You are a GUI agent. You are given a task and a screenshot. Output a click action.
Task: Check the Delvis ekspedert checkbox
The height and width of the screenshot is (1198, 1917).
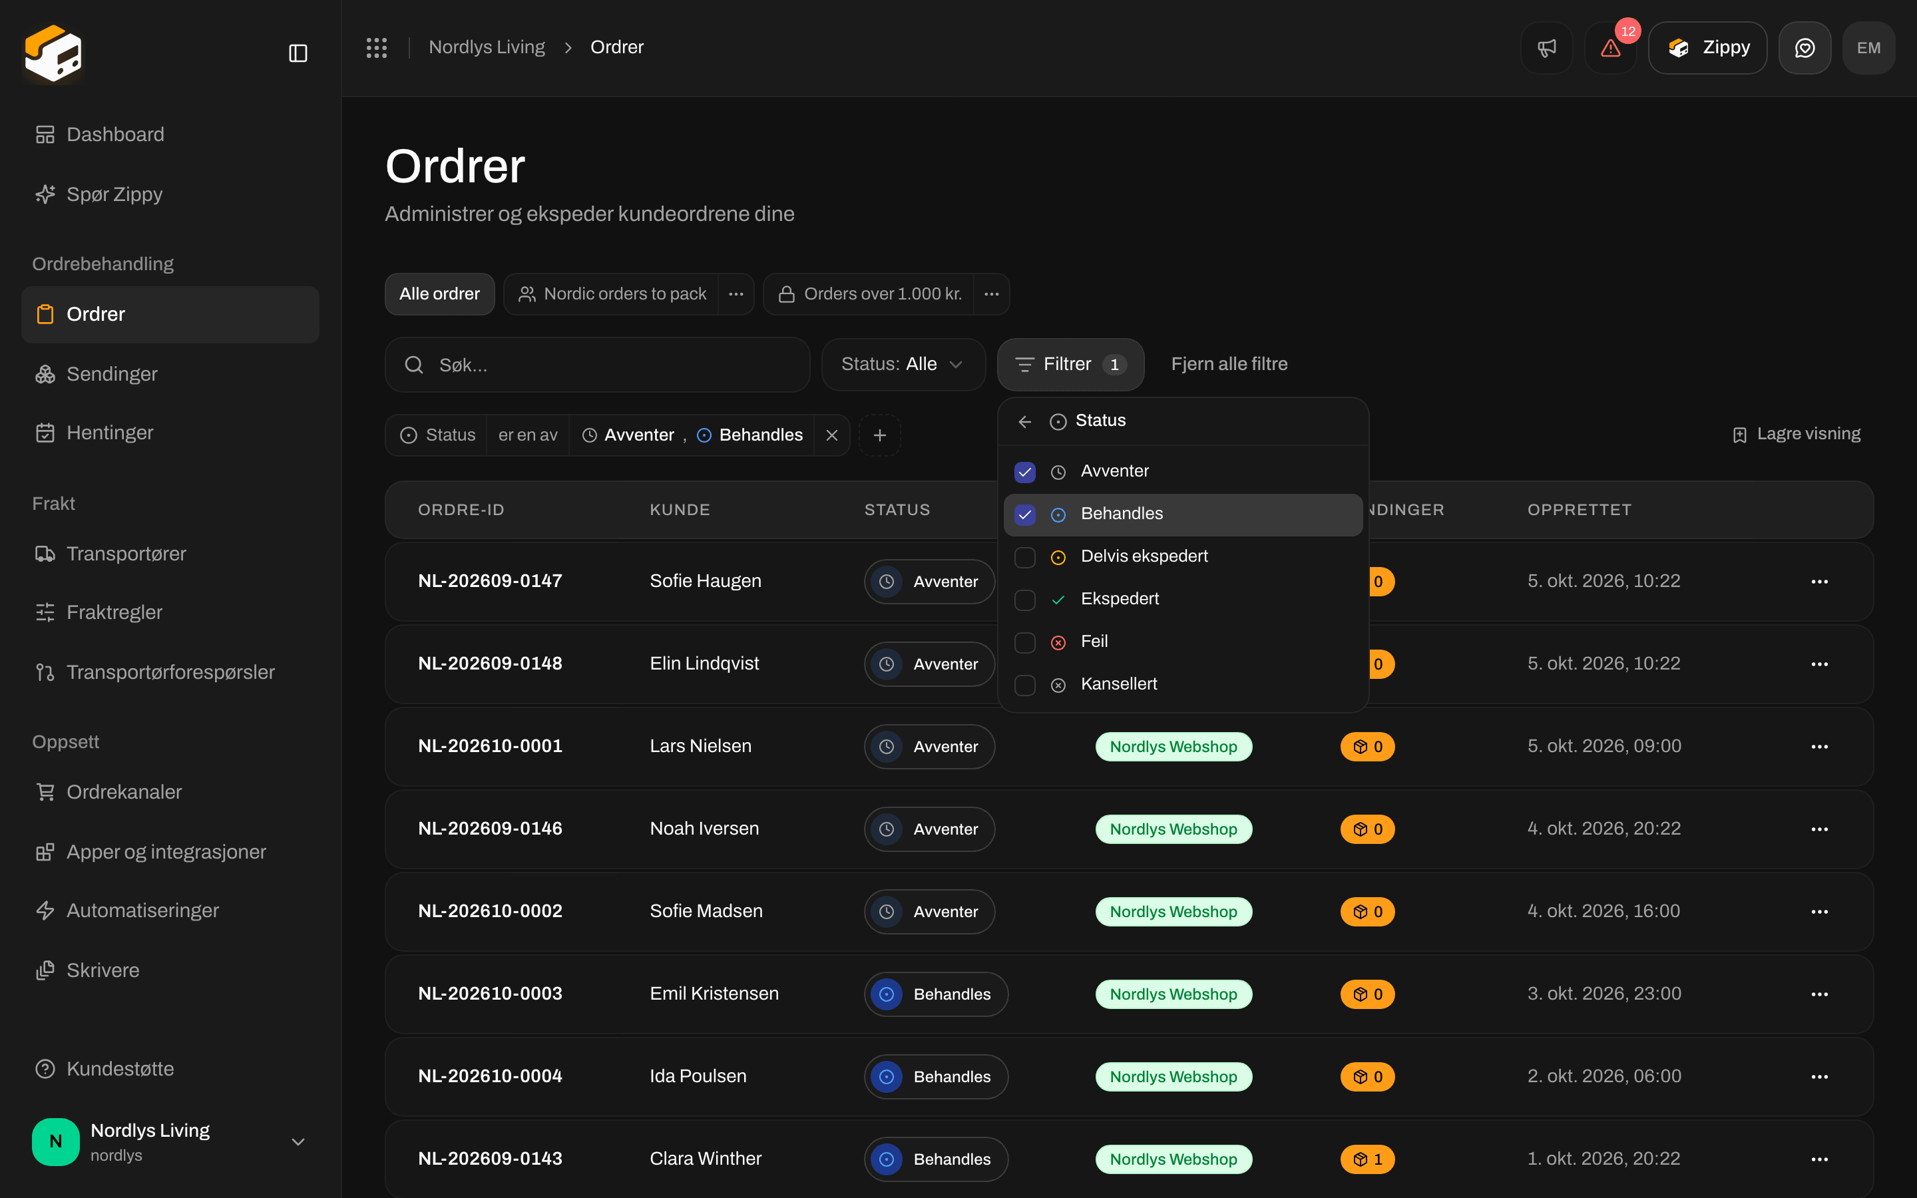point(1024,558)
